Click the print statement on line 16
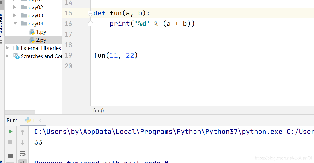The width and height of the screenshot is (314, 163). (152, 24)
